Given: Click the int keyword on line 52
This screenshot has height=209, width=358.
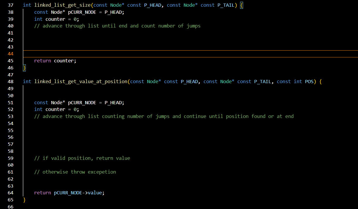Looking at the screenshot, I should click(x=38, y=109).
